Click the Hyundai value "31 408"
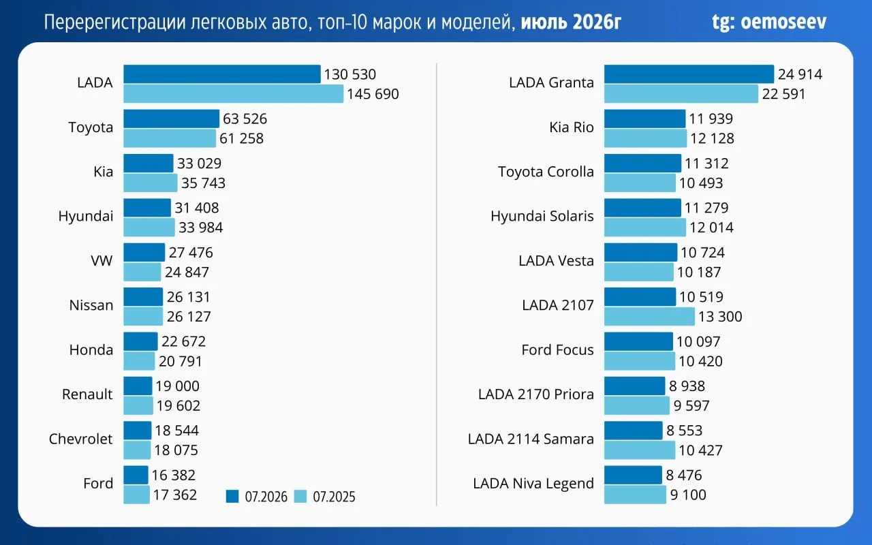The width and height of the screenshot is (872, 545). coord(197,208)
